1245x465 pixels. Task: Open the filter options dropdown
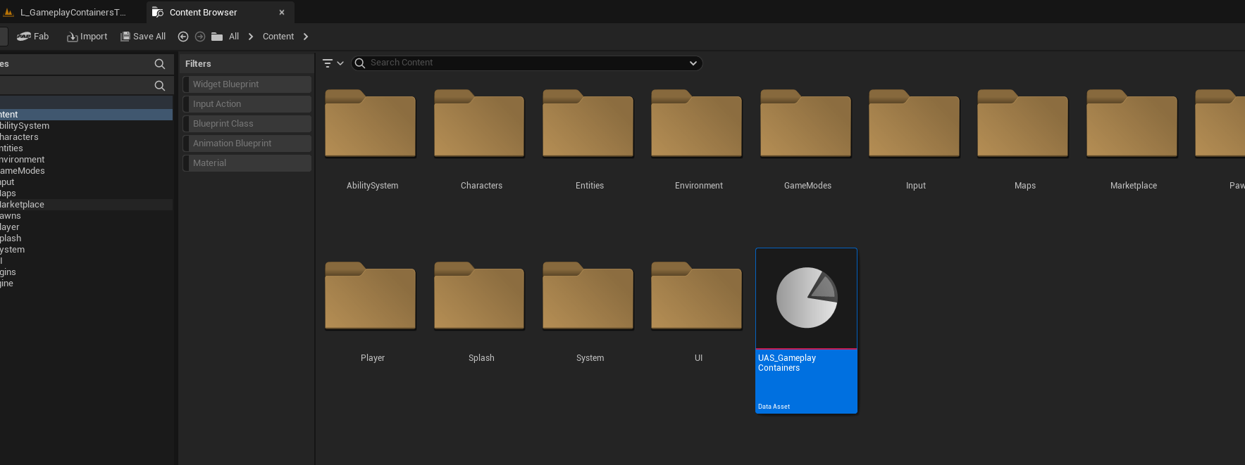333,63
